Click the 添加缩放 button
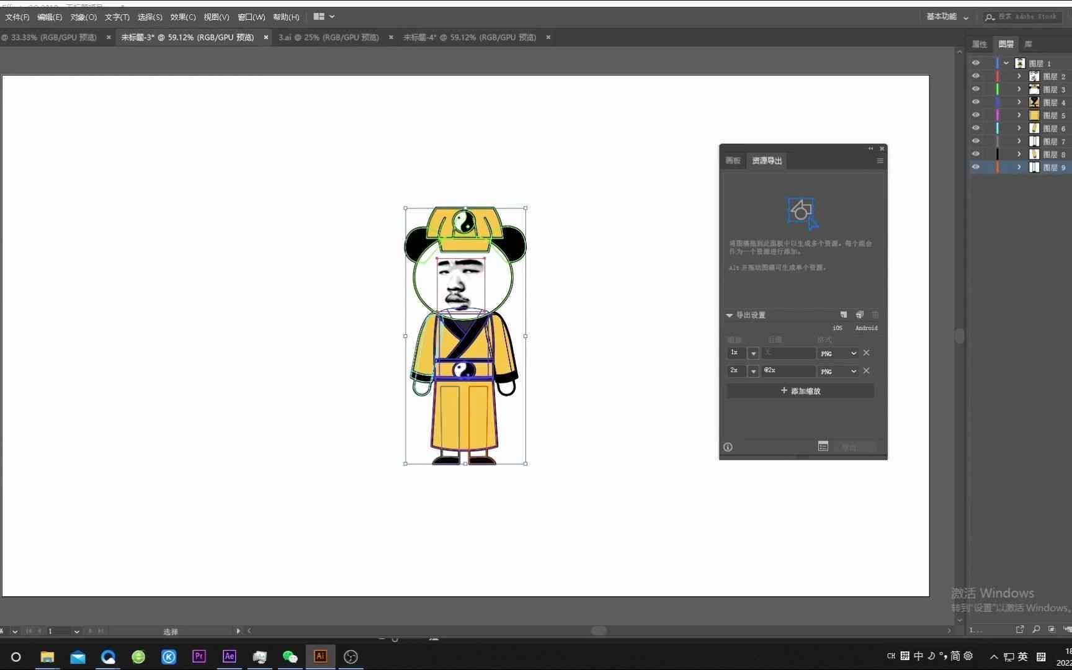The height and width of the screenshot is (670, 1072). pos(800,391)
